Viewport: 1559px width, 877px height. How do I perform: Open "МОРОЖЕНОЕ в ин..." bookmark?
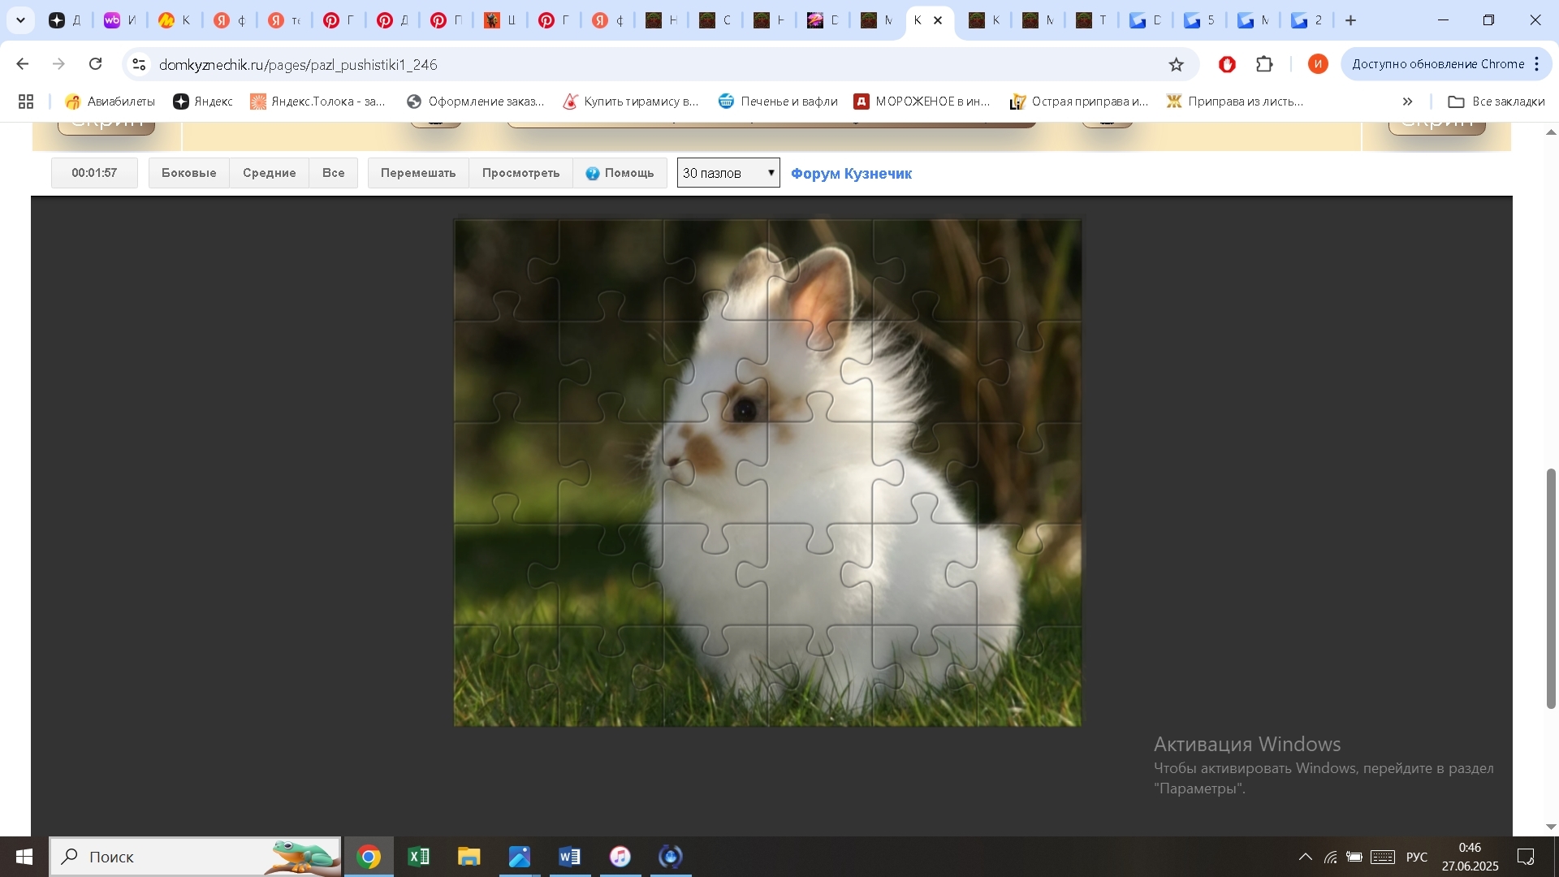click(x=922, y=102)
